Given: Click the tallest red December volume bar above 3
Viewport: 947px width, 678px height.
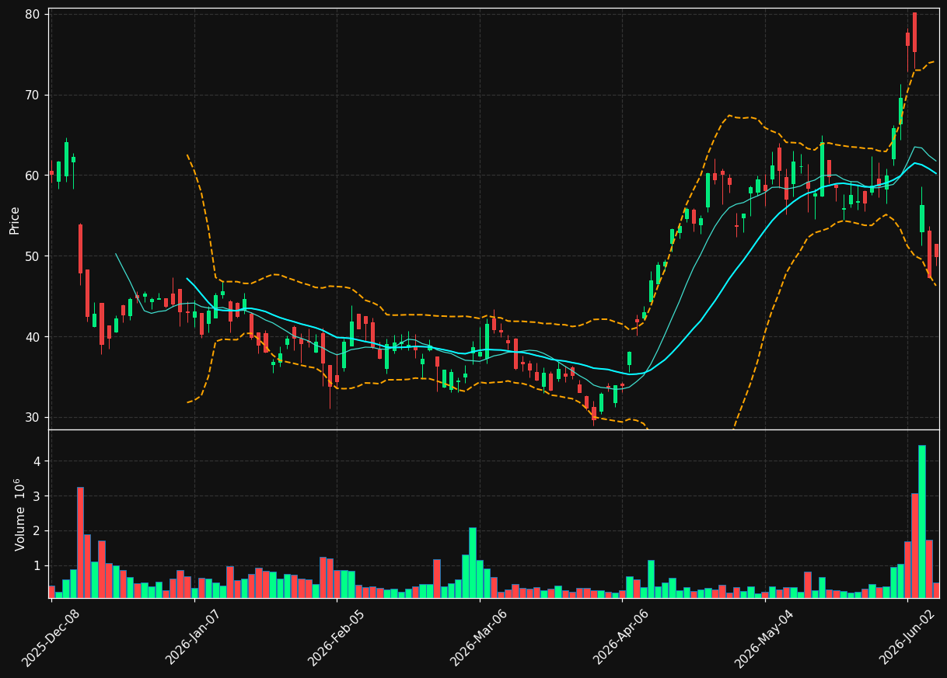Looking at the screenshot, I should click(x=80, y=542).
